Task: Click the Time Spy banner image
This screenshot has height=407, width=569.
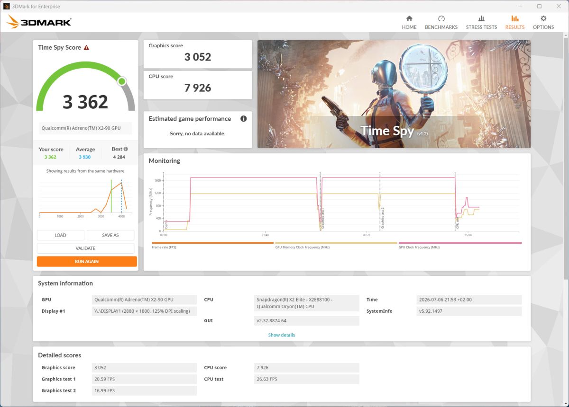Action: coord(394,94)
